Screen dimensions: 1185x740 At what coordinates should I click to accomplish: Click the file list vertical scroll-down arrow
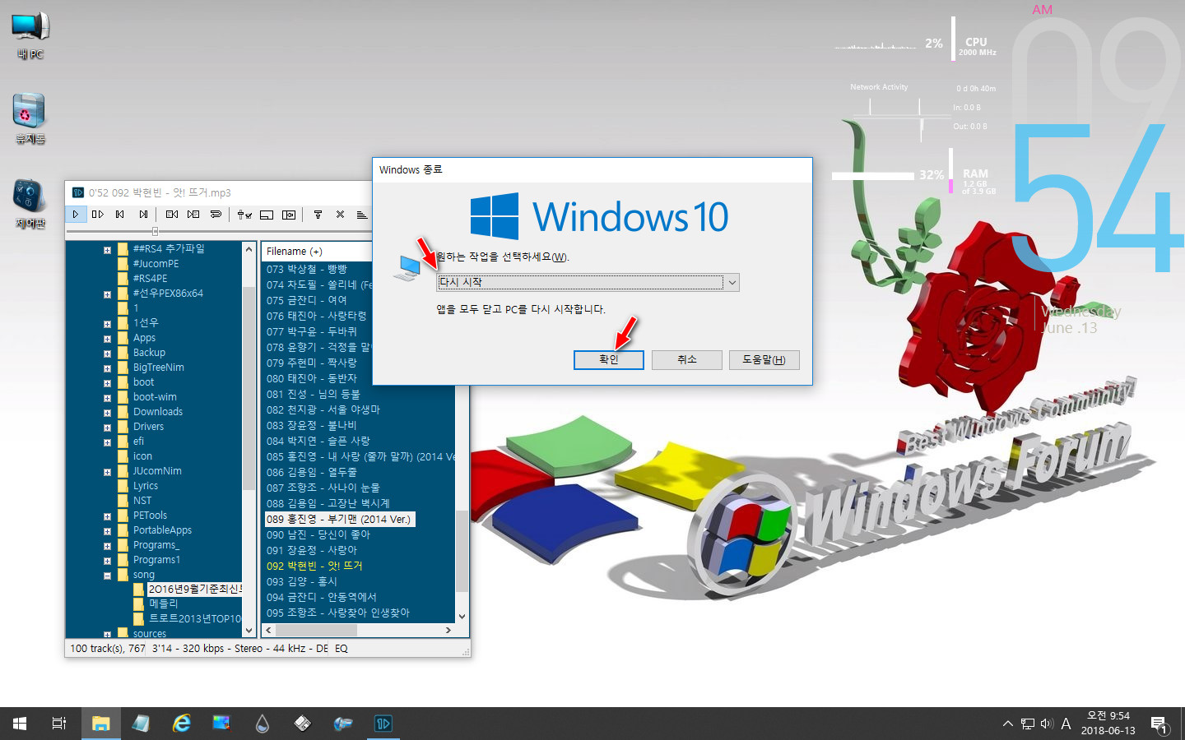462,616
